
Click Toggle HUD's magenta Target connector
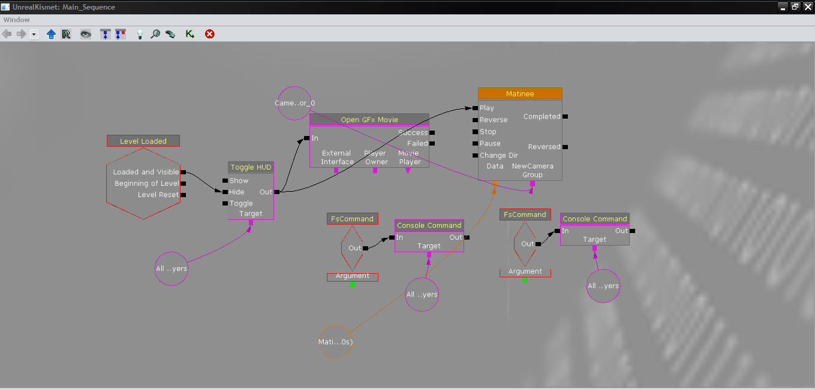(251, 222)
